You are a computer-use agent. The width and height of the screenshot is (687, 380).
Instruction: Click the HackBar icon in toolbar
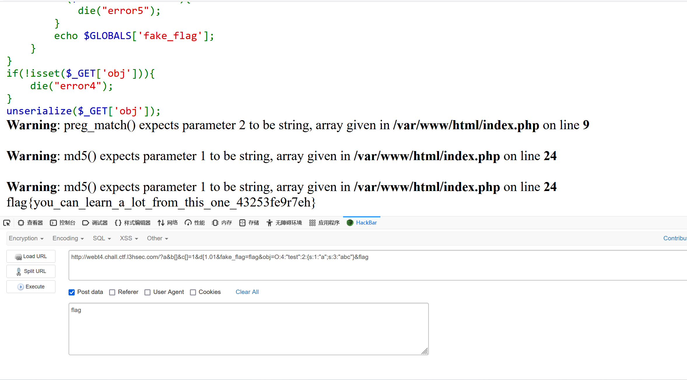(x=350, y=223)
